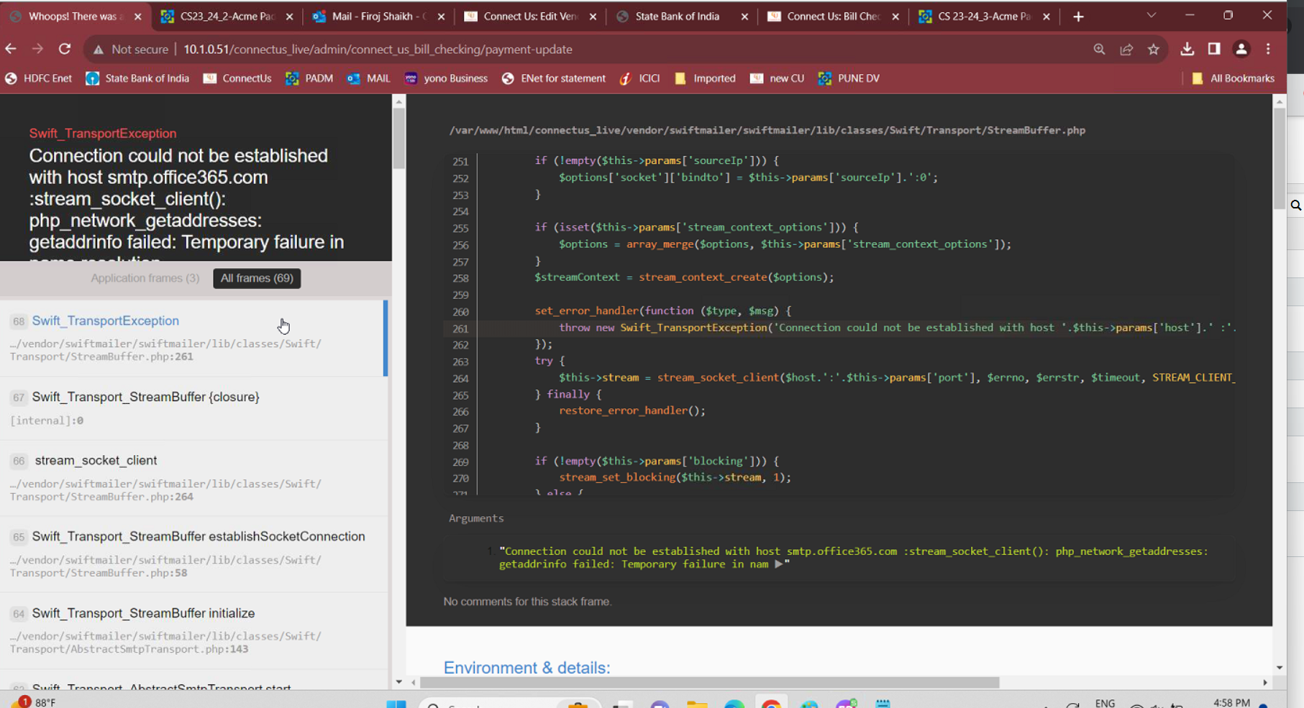Image resolution: width=1304 pixels, height=708 pixels.
Task: Close the CS 23-24_3-Acme tab
Action: (x=1047, y=17)
